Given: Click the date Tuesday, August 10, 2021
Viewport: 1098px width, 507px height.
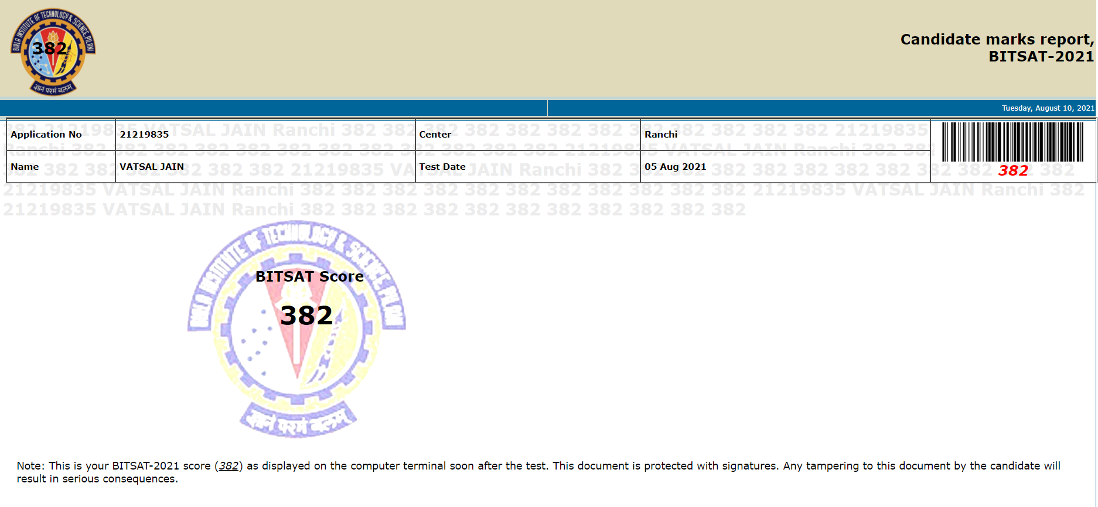Looking at the screenshot, I should pyautogui.click(x=1048, y=108).
